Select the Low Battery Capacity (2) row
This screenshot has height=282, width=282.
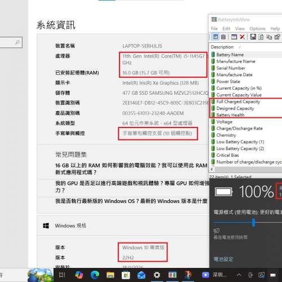[x=246, y=148]
